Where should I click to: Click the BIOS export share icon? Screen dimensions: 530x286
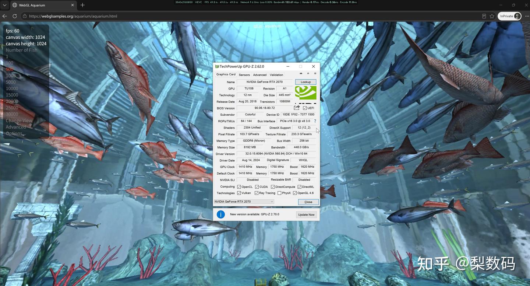click(297, 108)
